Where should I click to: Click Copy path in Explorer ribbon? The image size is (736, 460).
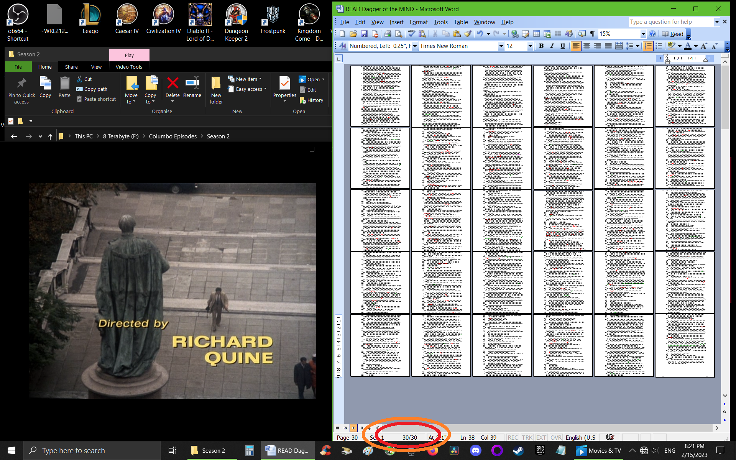[92, 89]
